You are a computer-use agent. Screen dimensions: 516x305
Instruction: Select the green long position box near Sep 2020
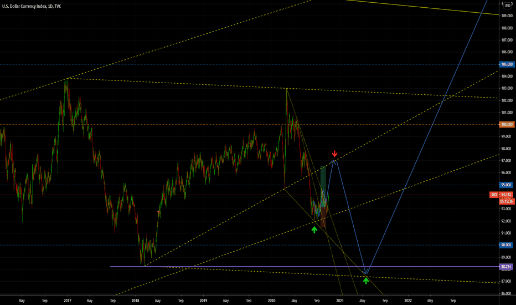pos(323,187)
